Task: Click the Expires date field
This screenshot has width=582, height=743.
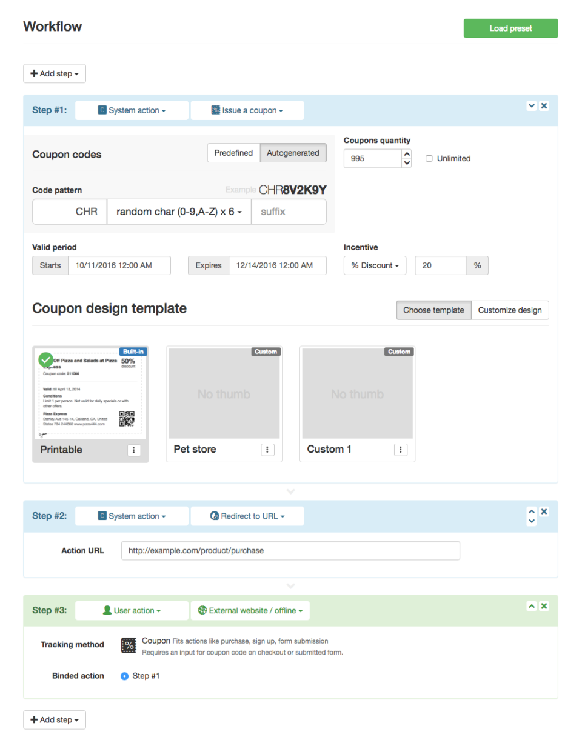Action: point(277,265)
